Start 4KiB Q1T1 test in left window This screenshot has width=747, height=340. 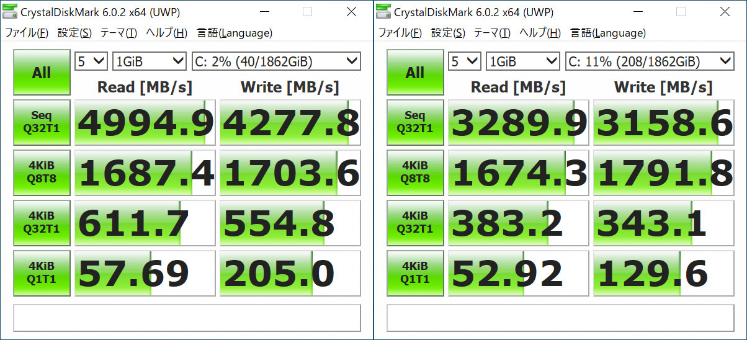point(42,273)
